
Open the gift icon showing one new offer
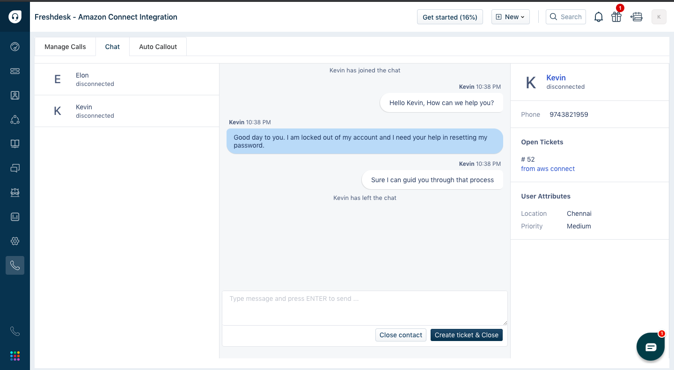coord(616,17)
